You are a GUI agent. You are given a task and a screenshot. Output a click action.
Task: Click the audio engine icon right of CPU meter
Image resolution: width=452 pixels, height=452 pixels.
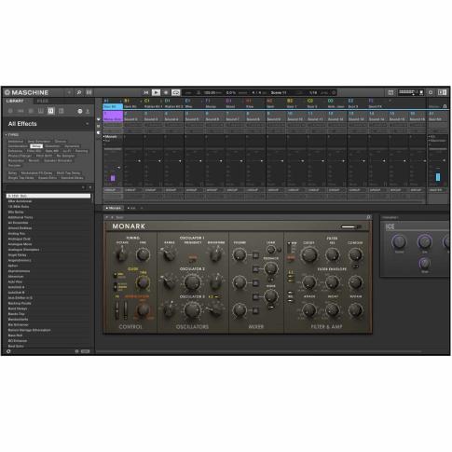(x=421, y=92)
